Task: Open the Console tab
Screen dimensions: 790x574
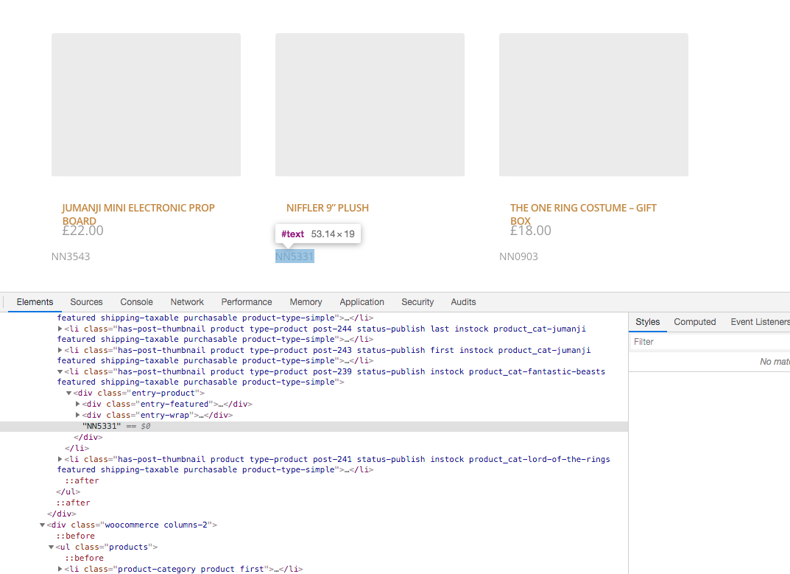Action: [136, 301]
